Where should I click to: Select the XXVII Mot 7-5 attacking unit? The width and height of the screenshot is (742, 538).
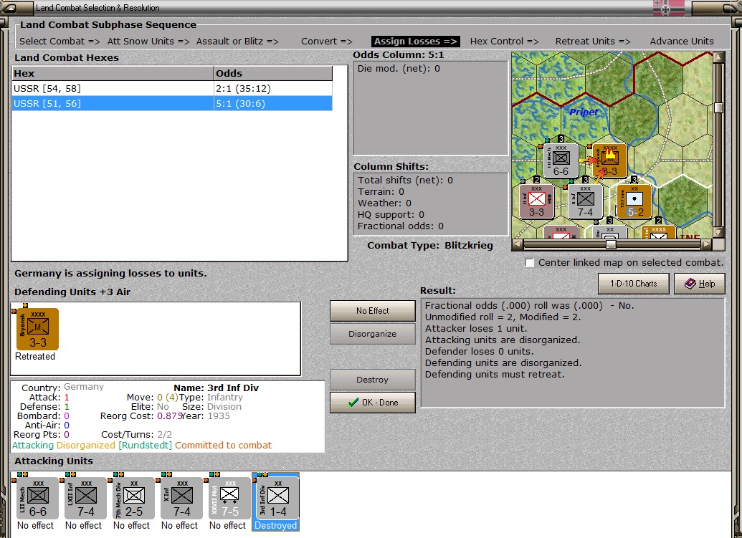[230, 499]
